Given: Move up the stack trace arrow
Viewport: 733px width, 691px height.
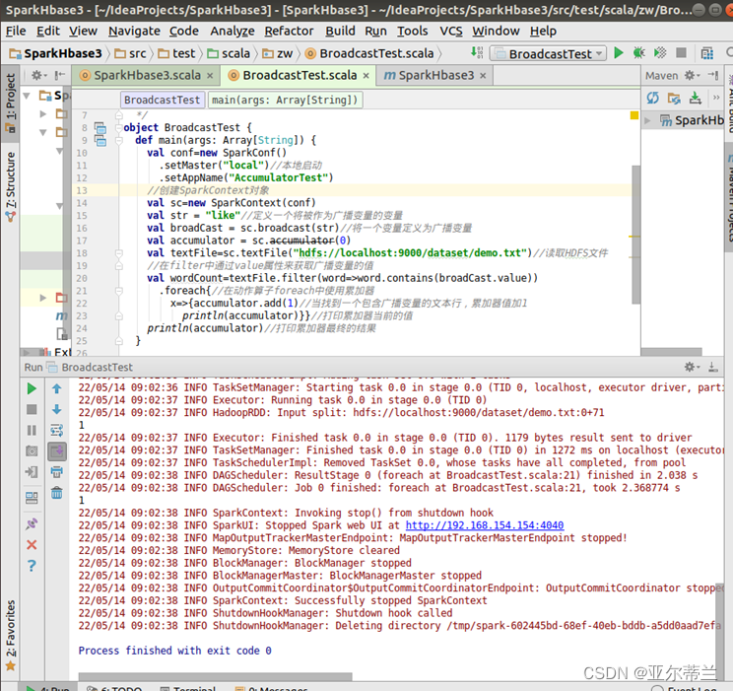Looking at the screenshot, I should [57, 388].
